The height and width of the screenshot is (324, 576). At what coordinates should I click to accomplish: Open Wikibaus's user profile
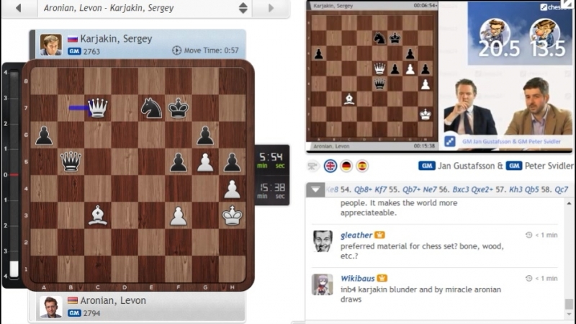(357, 279)
